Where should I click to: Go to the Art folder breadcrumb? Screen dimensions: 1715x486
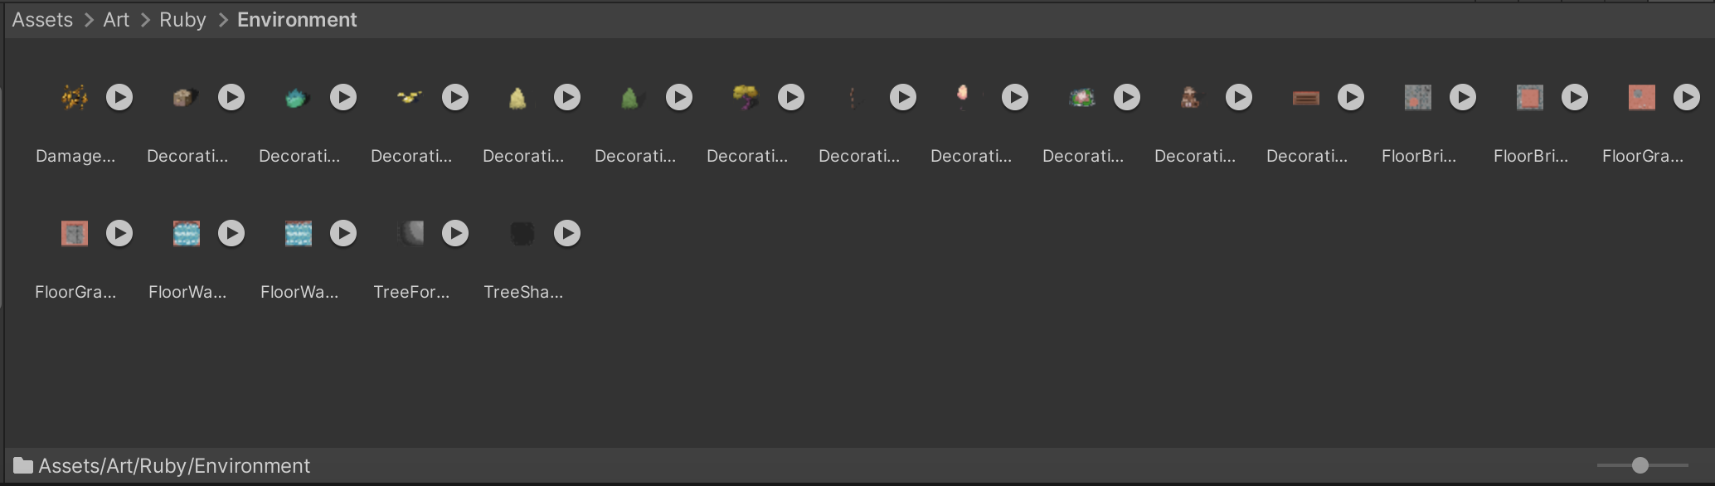click(x=116, y=20)
